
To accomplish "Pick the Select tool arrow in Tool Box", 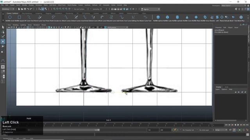I will click(3, 27).
